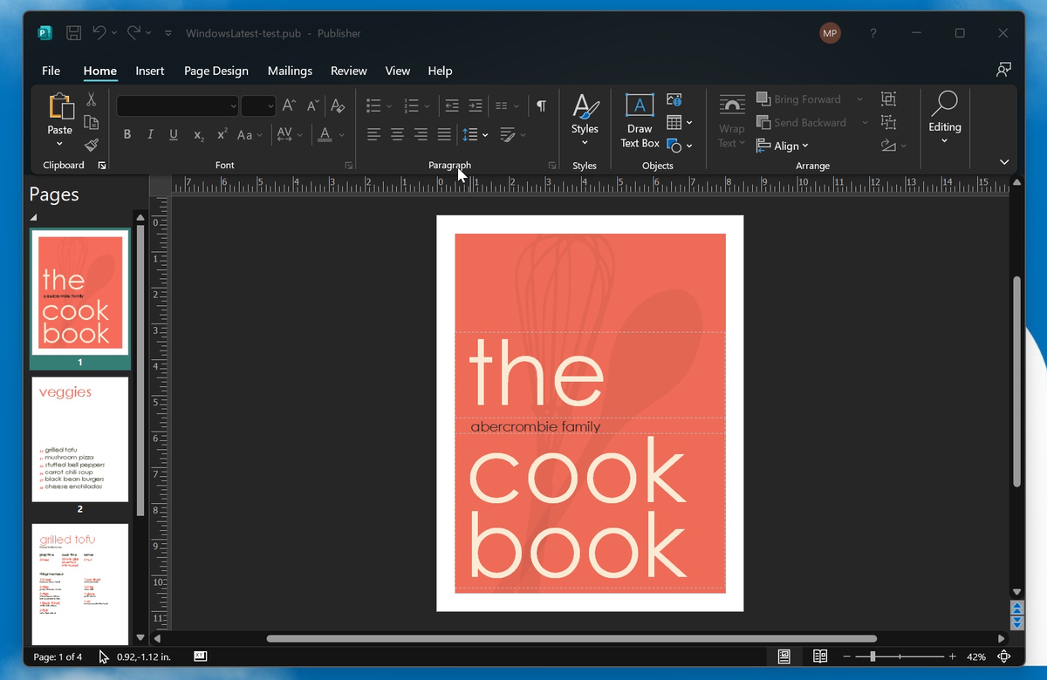The image size is (1047, 680).
Task: Clear all formatting icon
Action: [338, 105]
